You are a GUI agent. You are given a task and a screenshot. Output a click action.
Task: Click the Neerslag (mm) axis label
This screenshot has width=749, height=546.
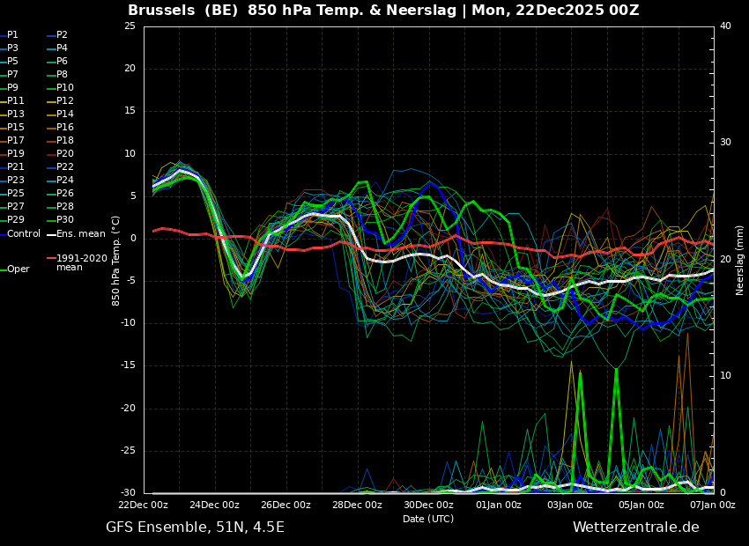coord(740,260)
